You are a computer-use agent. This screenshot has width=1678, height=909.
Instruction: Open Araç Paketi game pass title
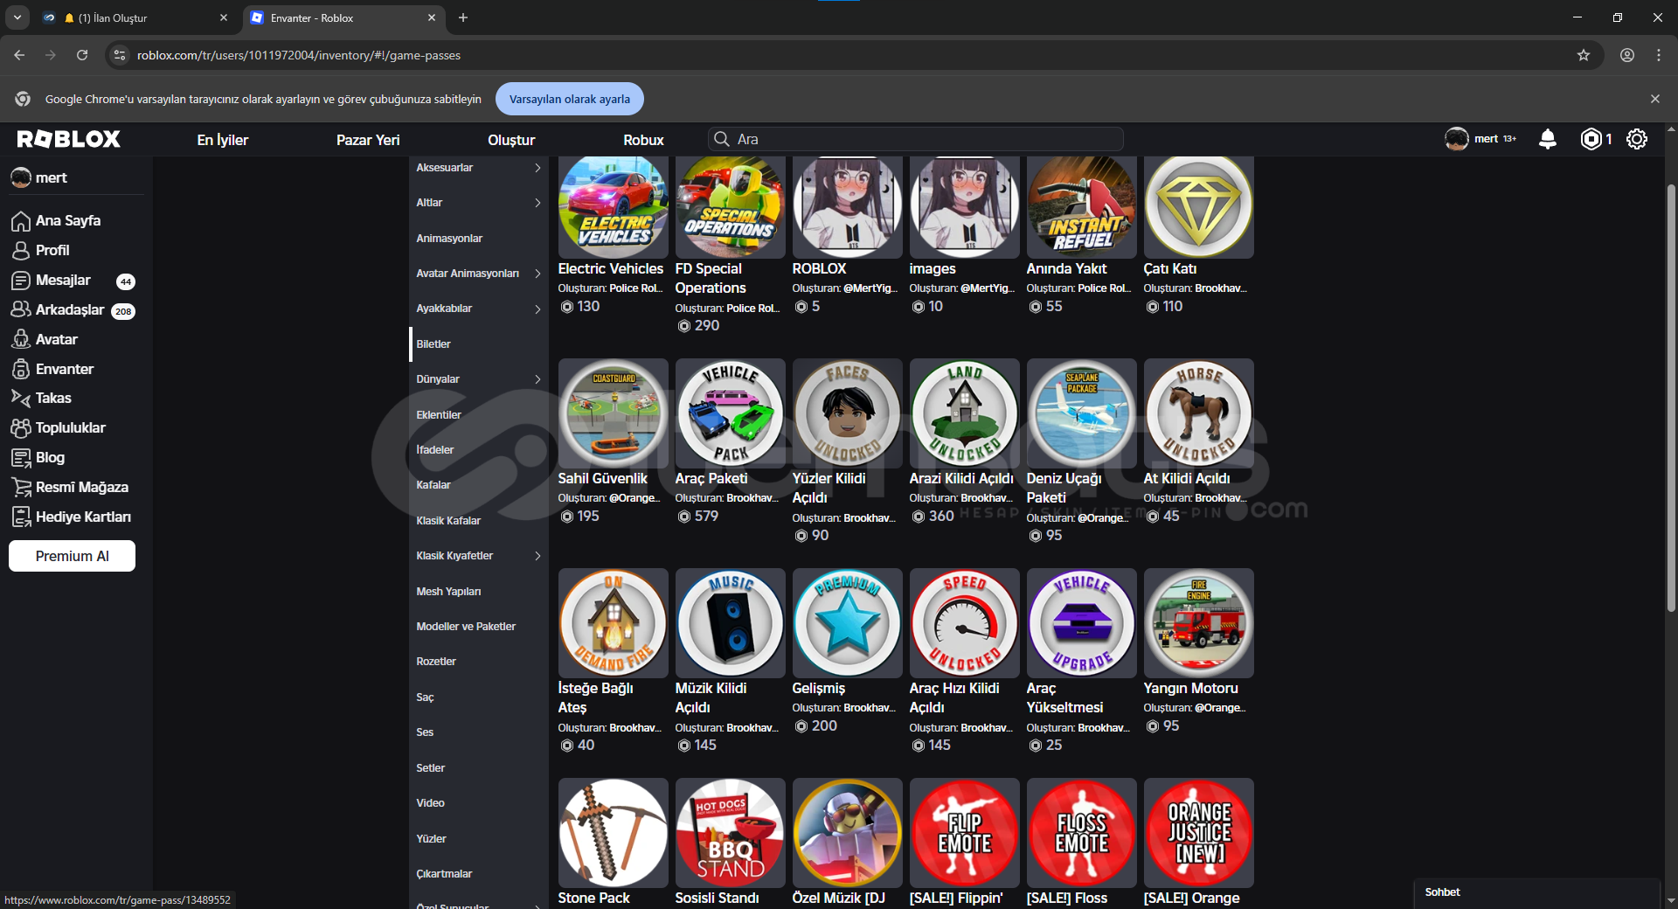711,479
